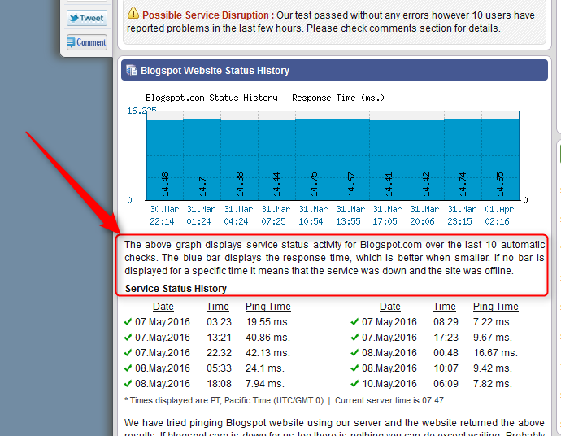561x436 pixels.
Task: Click the 14.41 bar in the graph
Action: 389,160
